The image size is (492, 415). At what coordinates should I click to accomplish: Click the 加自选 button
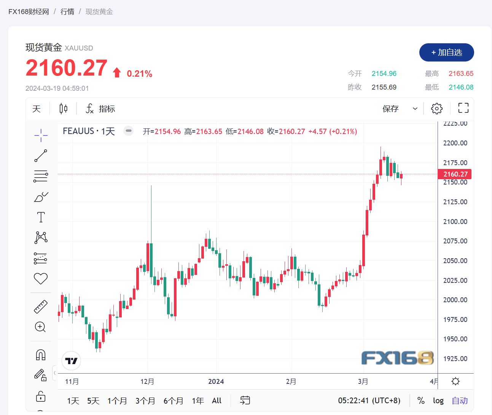point(447,52)
